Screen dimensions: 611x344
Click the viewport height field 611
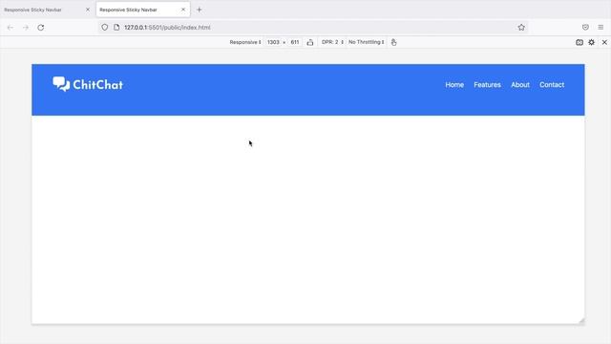point(295,42)
